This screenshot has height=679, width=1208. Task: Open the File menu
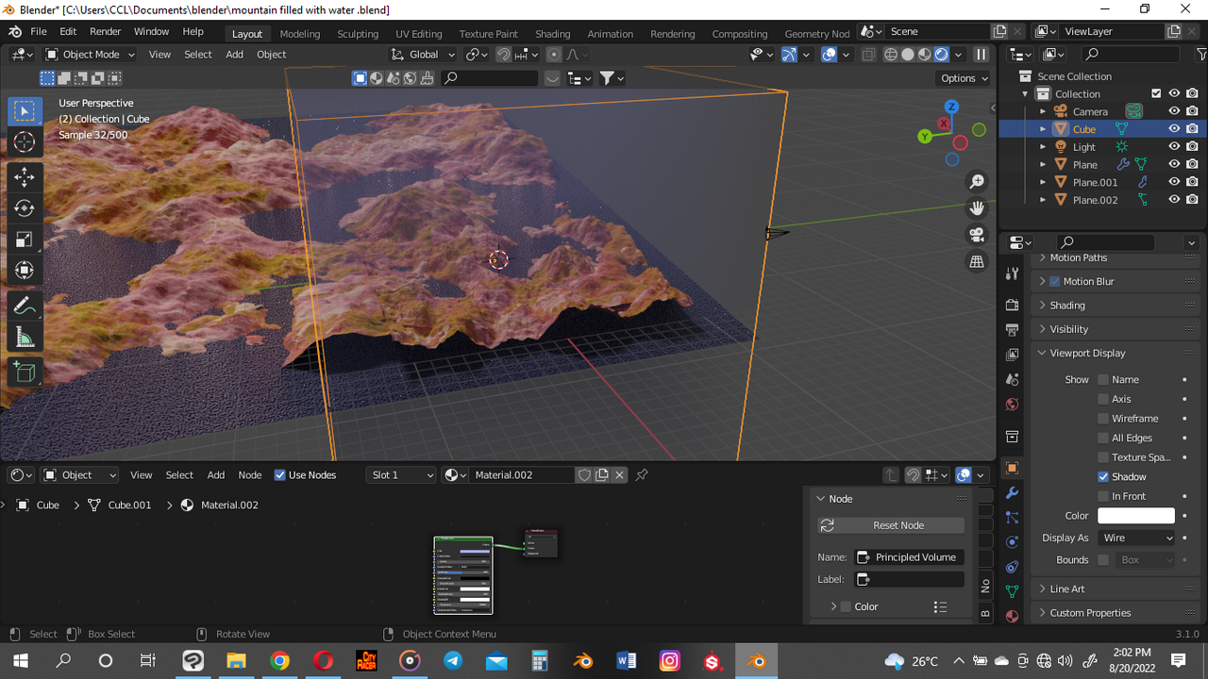click(39, 31)
